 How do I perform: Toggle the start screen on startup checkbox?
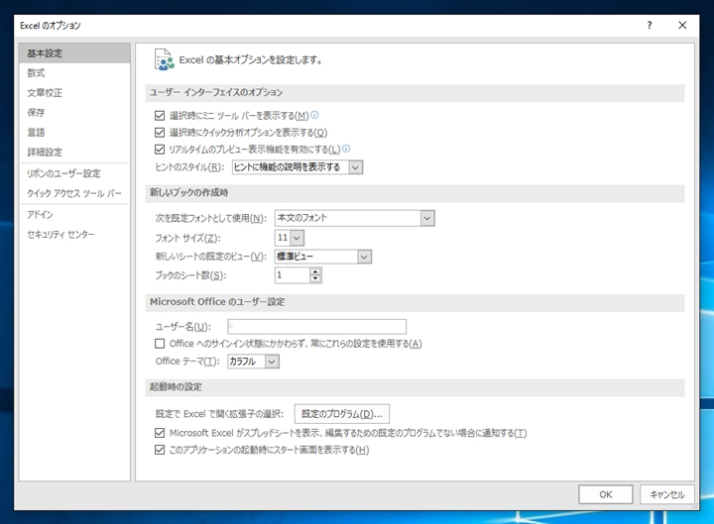[160, 450]
